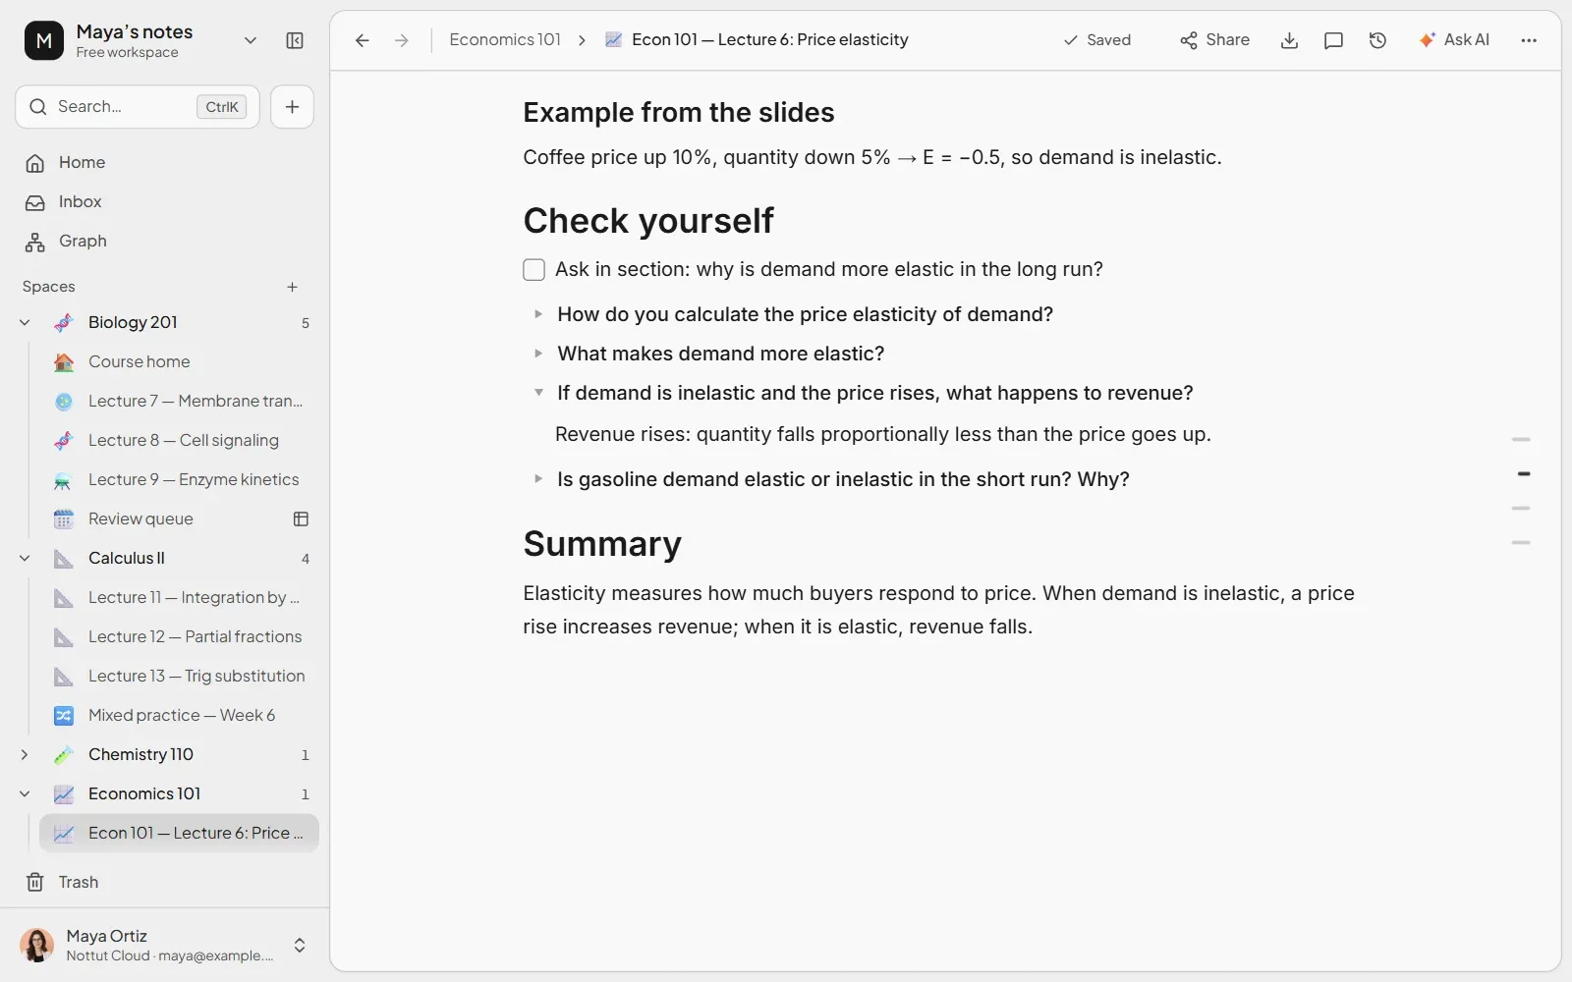This screenshot has height=982, width=1572.
Task: Click the Saved status indicator
Action: pyautogui.click(x=1096, y=40)
